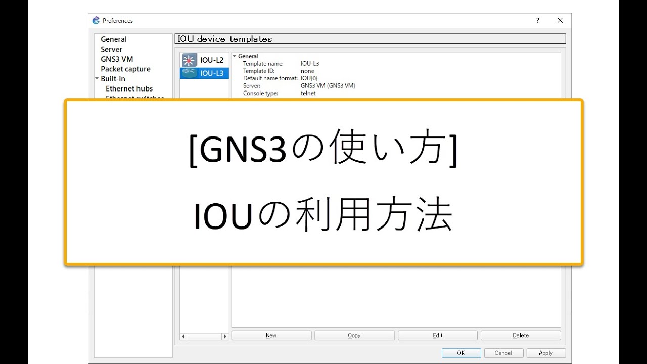Click the Template ID value none
The image size is (647, 364).
307,71
